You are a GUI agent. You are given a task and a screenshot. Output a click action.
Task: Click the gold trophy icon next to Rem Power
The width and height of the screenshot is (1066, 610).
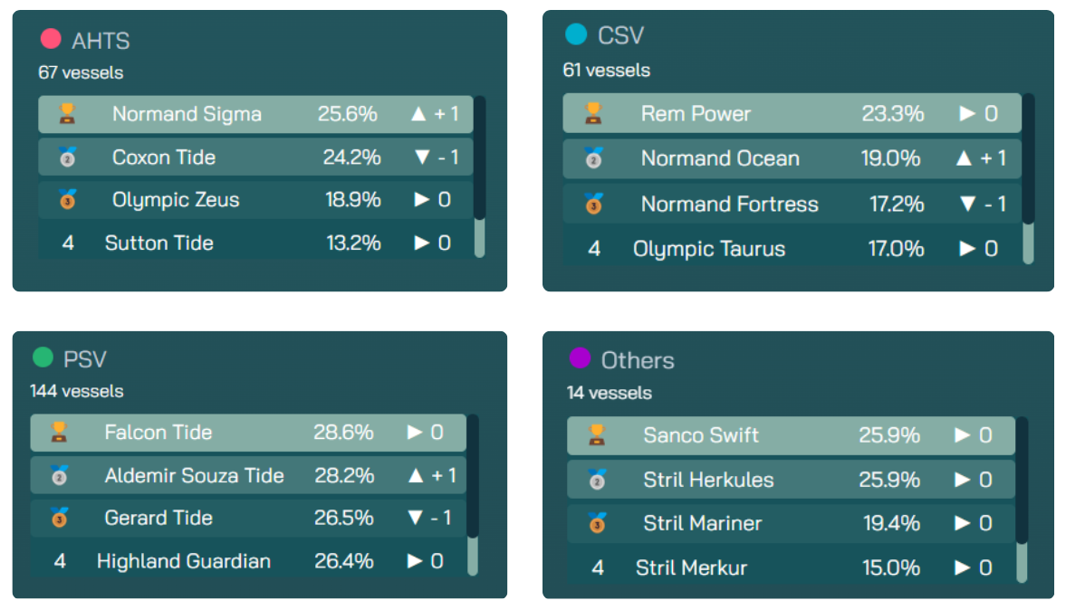593,113
